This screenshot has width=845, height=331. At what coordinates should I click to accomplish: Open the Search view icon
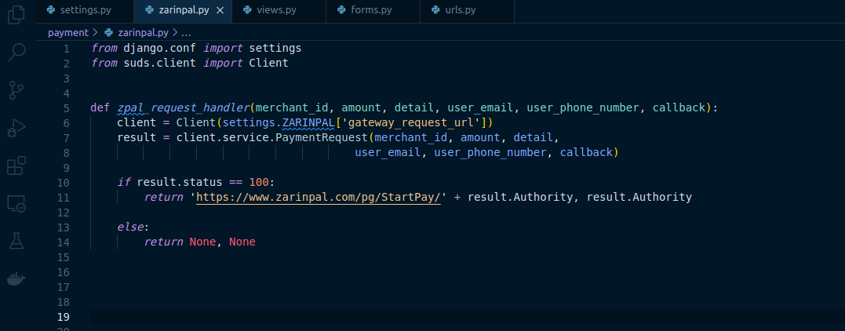(x=16, y=53)
